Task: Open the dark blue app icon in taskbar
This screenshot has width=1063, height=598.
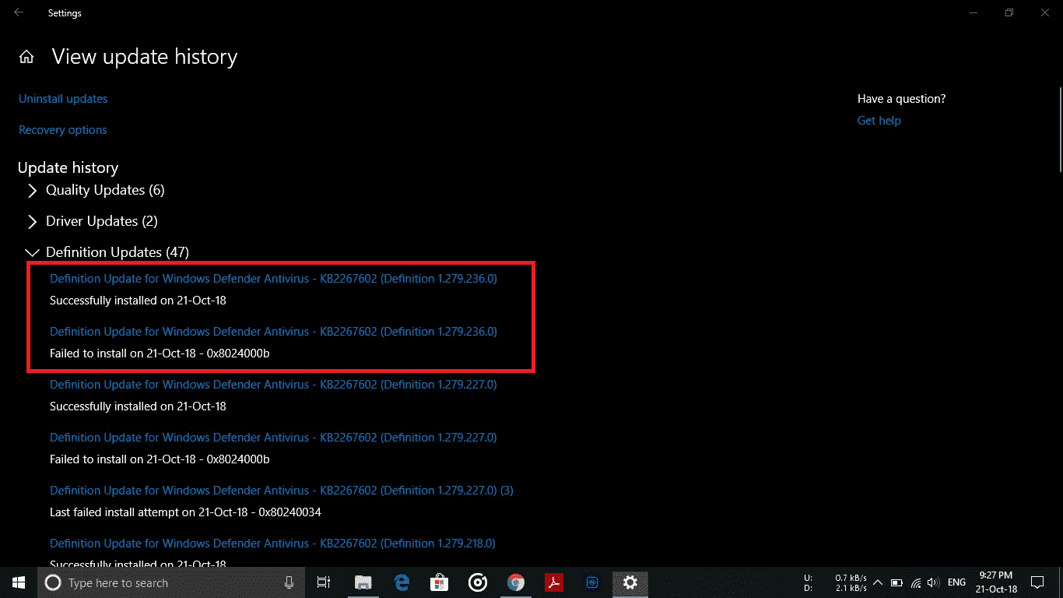Action: [592, 582]
